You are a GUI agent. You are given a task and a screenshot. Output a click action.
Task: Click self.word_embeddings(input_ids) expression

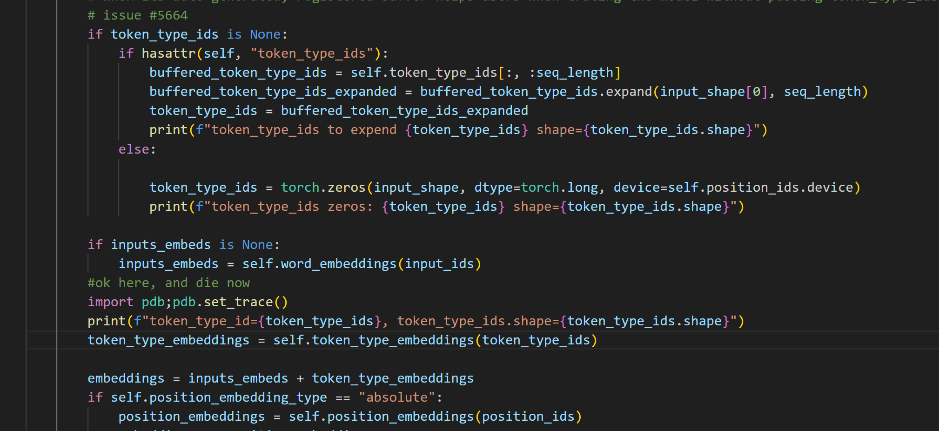tap(361, 263)
